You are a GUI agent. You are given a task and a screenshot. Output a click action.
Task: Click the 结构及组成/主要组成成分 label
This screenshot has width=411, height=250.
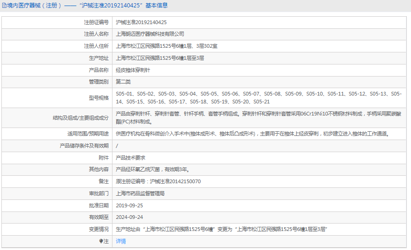[81, 118]
